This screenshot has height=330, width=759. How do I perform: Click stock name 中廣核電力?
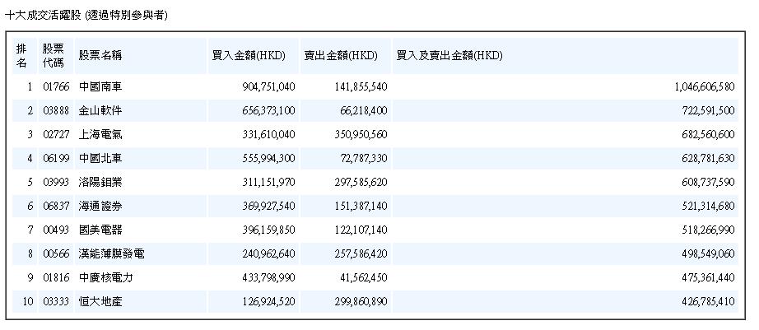click(105, 278)
